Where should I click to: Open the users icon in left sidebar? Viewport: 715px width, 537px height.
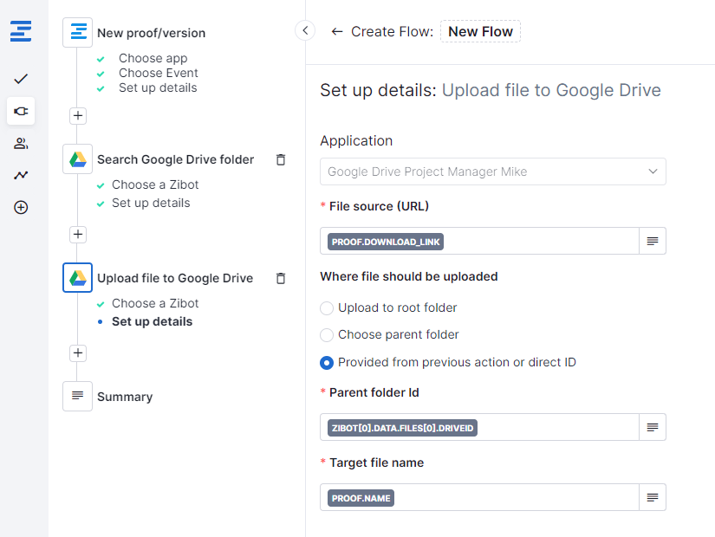pyautogui.click(x=21, y=143)
